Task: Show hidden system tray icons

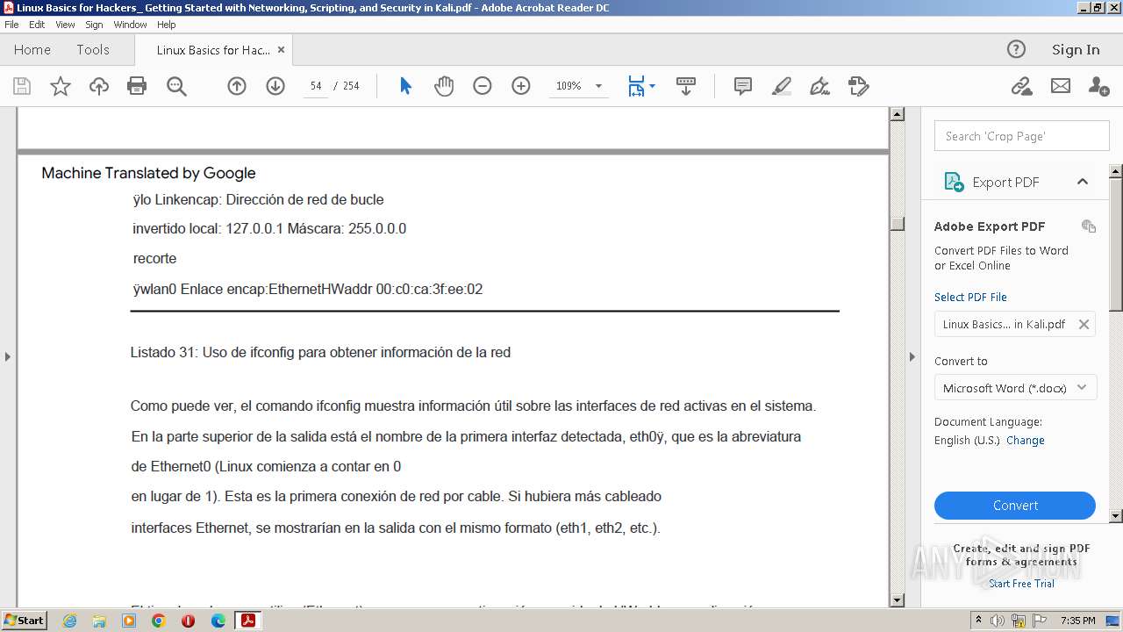Action: (x=978, y=620)
